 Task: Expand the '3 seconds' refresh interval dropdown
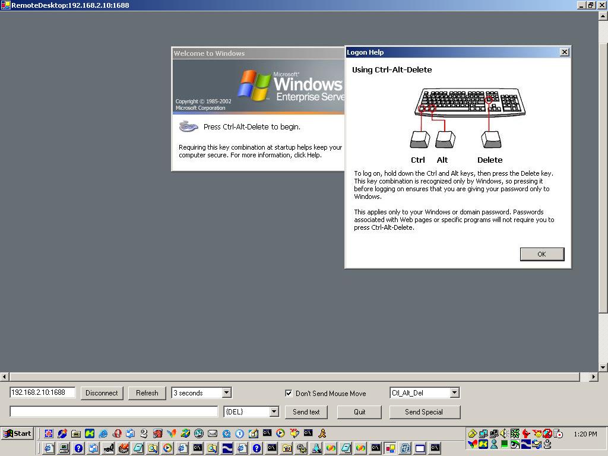[x=227, y=393]
